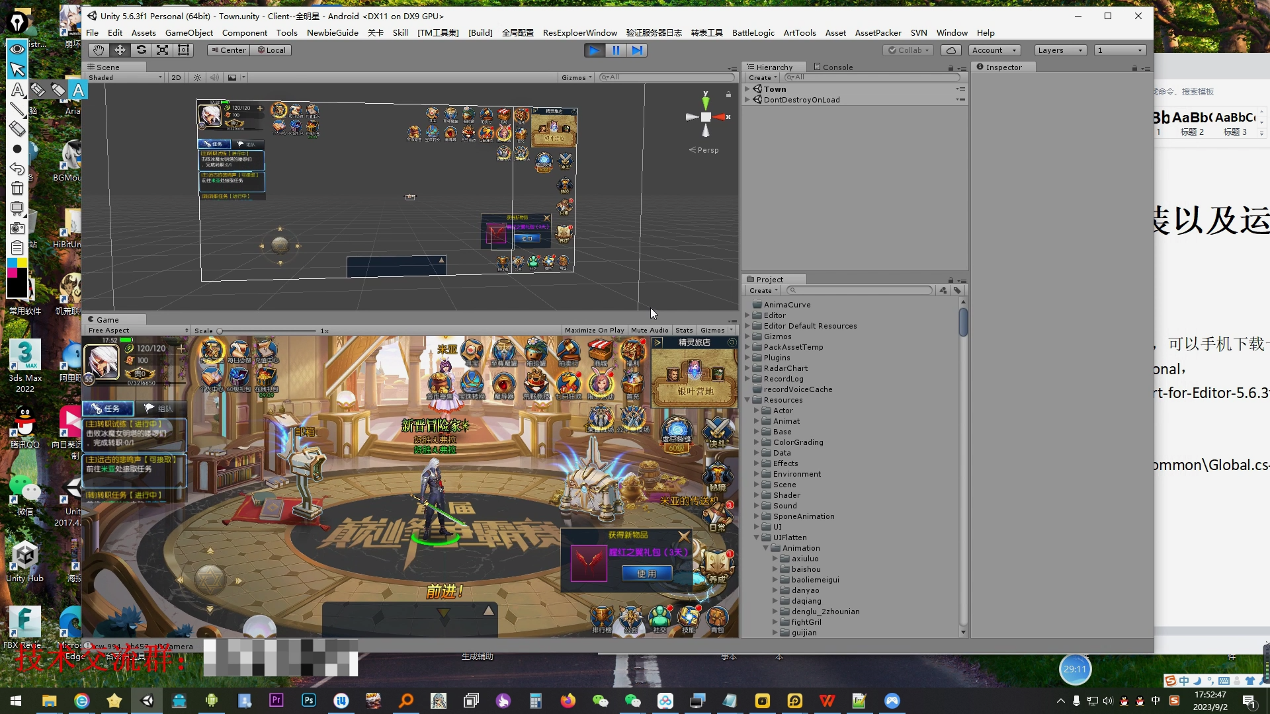Viewport: 1270px width, 714px height.
Task: Enable Mute Audio in Game view
Action: [649, 331]
